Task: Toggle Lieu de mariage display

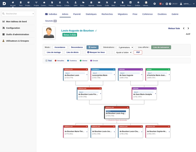Action: pyautogui.click(x=54, y=52)
